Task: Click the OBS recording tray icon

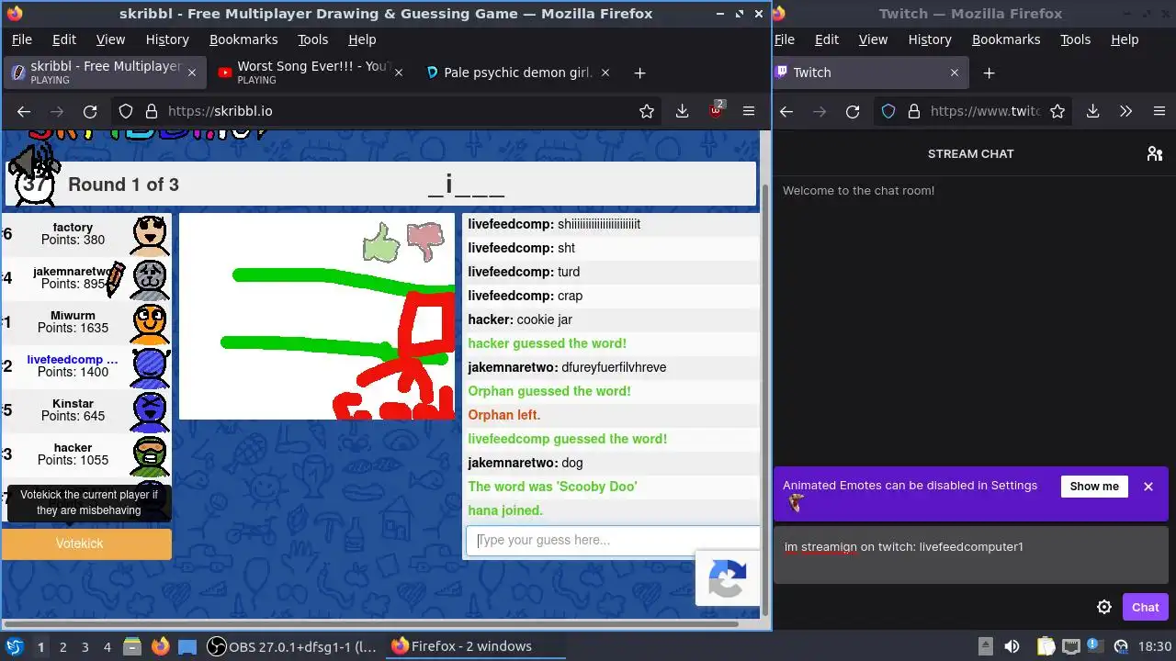Action: (x=1120, y=646)
